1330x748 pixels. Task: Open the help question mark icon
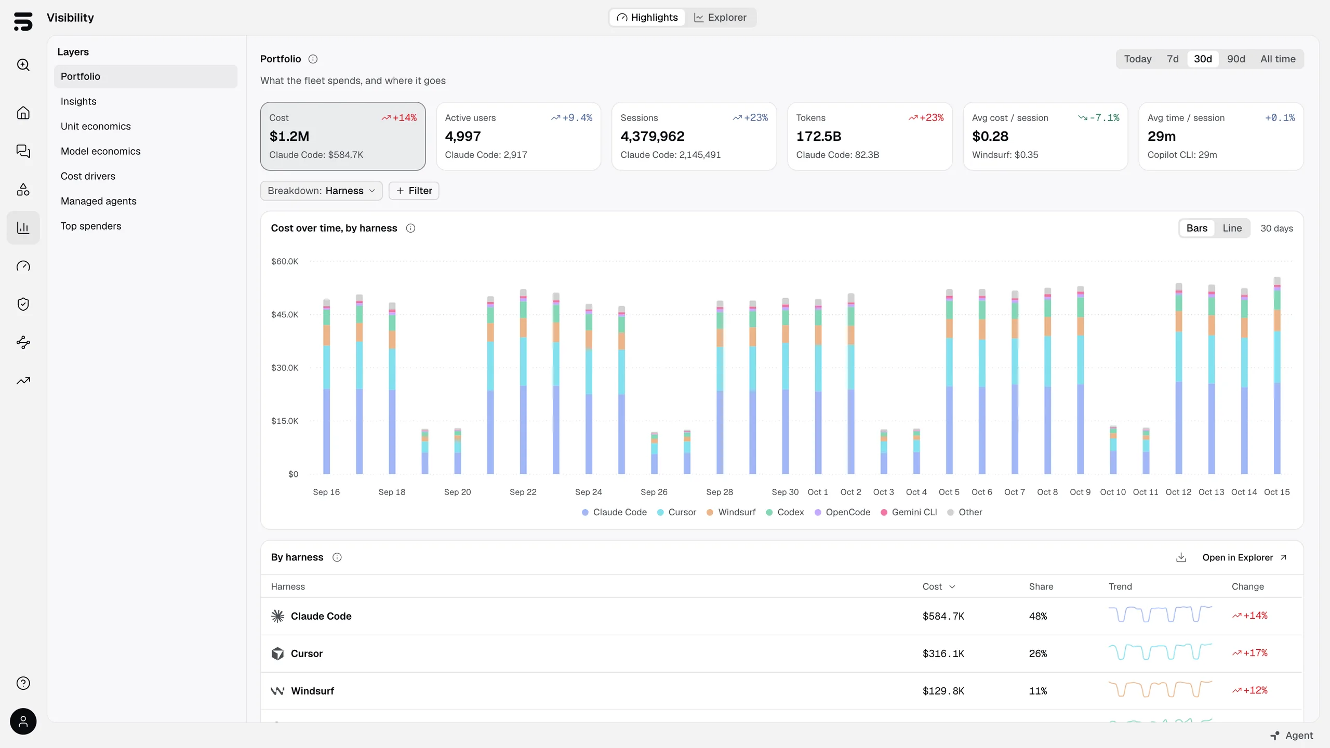click(x=23, y=683)
